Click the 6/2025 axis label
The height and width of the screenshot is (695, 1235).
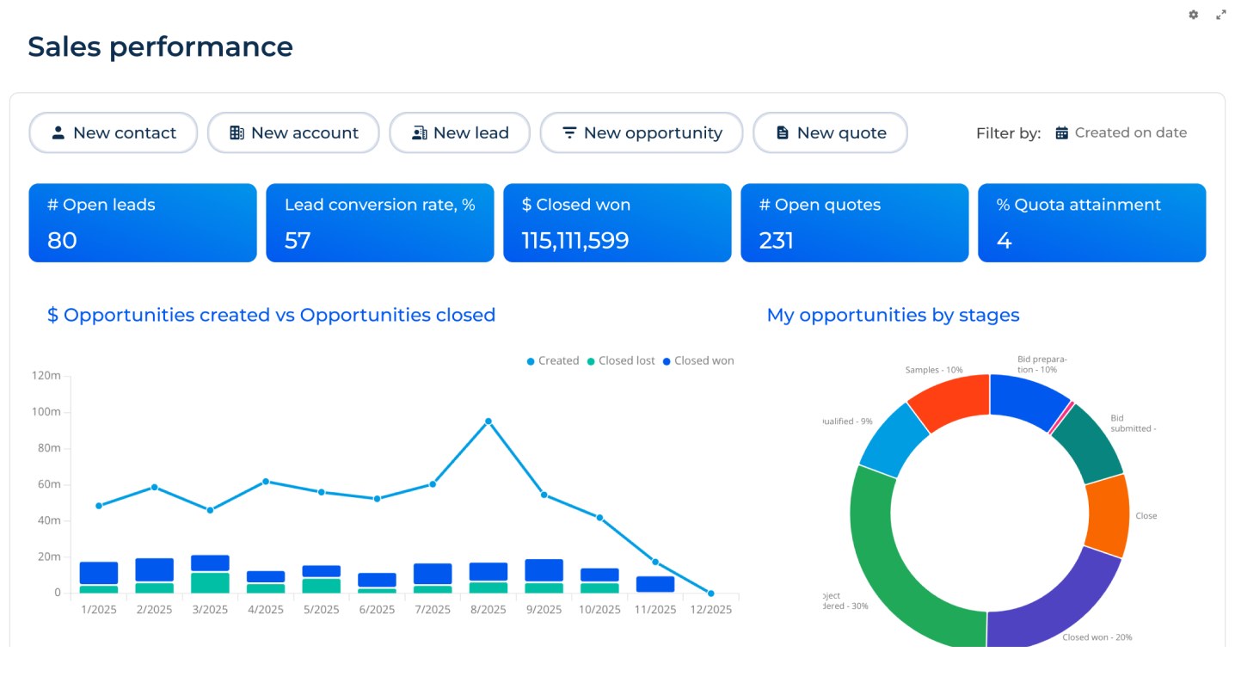[x=377, y=609]
